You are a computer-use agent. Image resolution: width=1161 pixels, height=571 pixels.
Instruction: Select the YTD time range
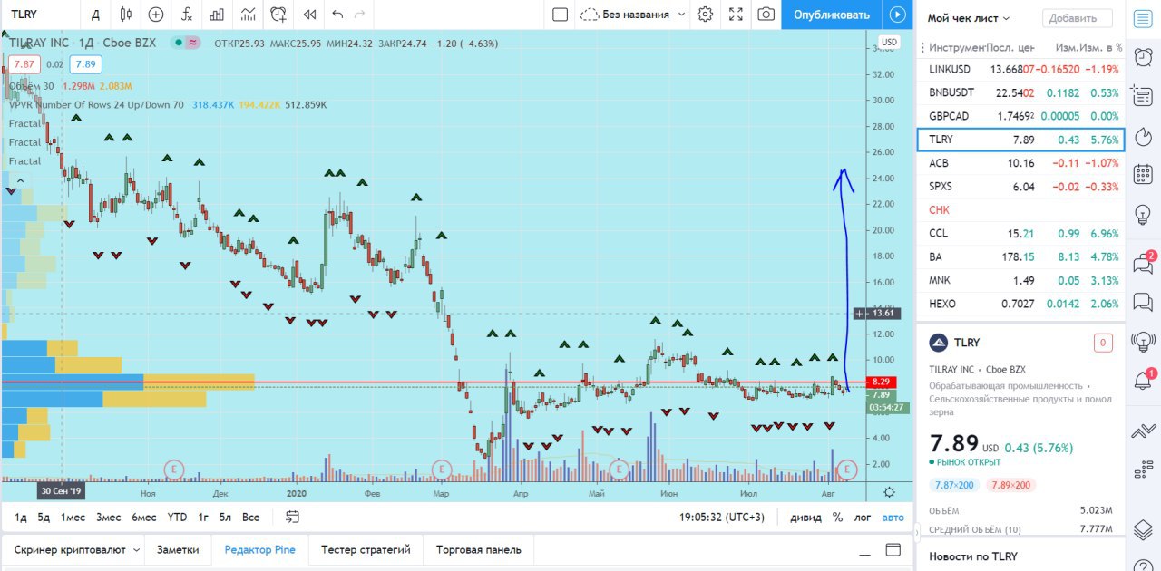click(x=177, y=518)
